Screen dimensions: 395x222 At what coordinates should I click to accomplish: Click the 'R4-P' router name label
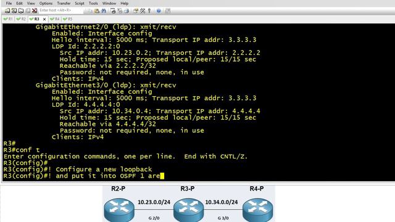(x=257, y=189)
